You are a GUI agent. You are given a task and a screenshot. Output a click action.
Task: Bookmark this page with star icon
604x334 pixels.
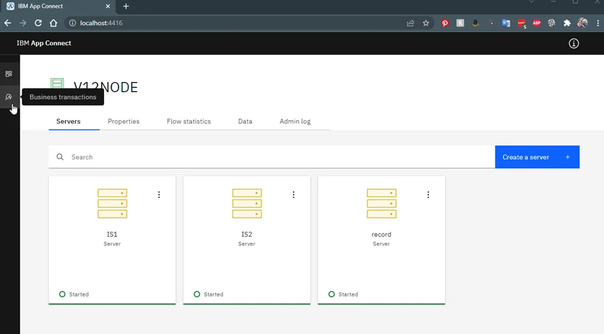pos(426,23)
